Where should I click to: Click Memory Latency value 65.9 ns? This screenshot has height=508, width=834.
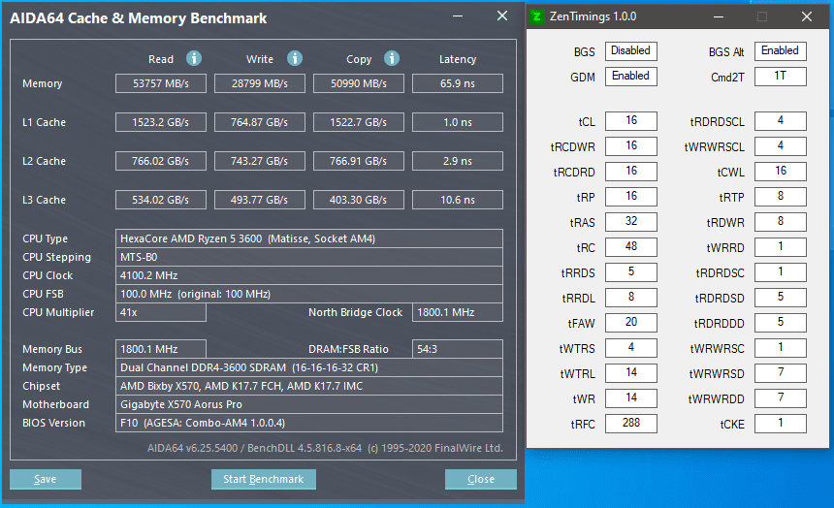(x=458, y=83)
